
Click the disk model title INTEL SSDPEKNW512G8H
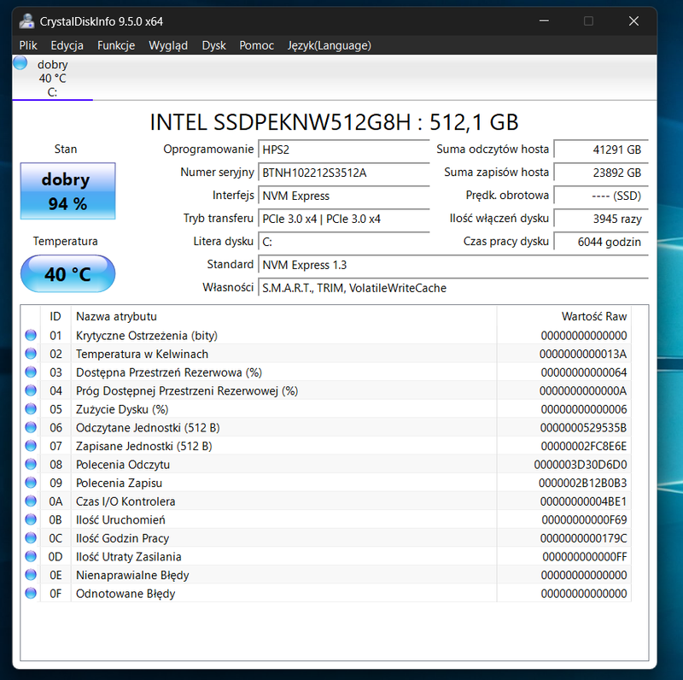(280, 122)
